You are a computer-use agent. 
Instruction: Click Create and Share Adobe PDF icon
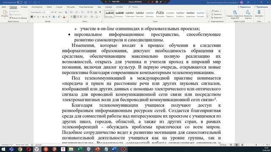pos(235,14)
